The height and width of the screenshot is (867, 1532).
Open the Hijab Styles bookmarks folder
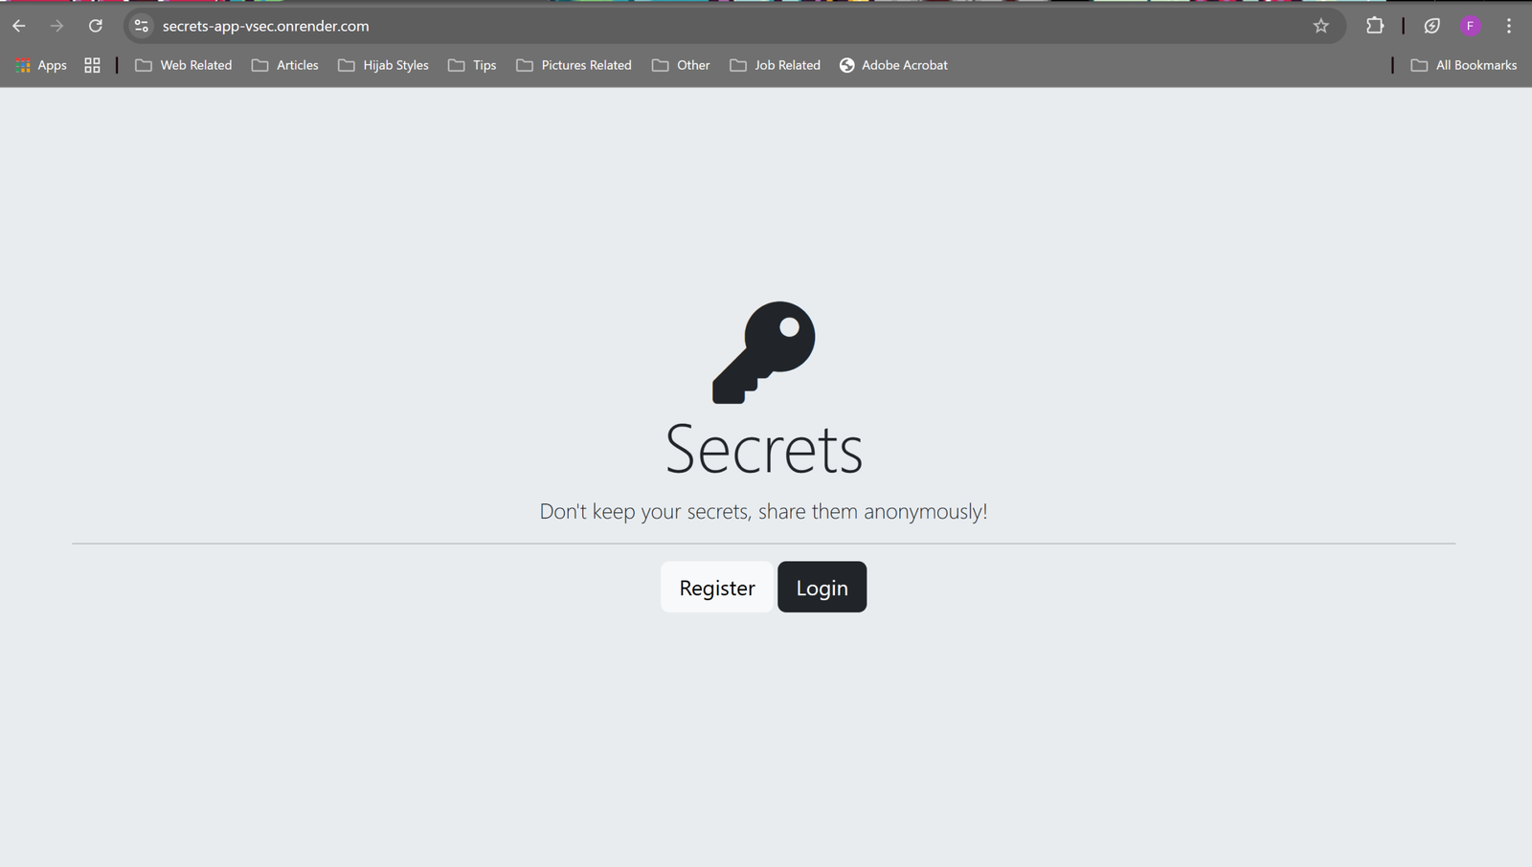(383, 65)
